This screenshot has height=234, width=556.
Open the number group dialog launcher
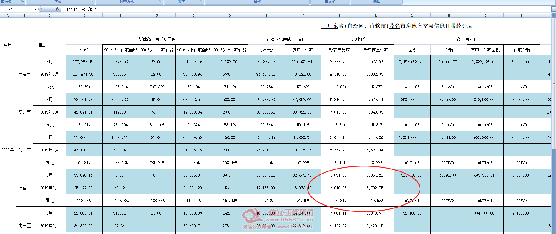[201, 1]
